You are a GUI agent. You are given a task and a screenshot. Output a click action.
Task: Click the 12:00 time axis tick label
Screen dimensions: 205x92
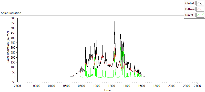(112, 86)
